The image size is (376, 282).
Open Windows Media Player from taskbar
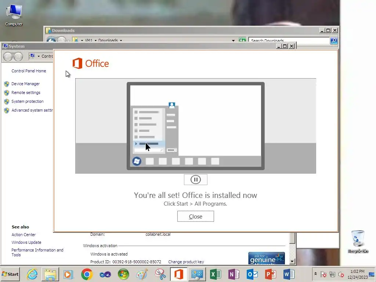(x=68, y=274)
